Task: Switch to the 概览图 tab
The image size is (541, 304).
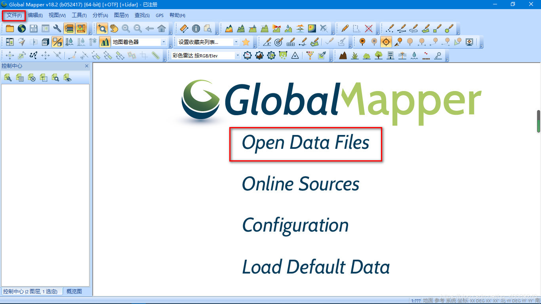Action: [x=74, y=291]
